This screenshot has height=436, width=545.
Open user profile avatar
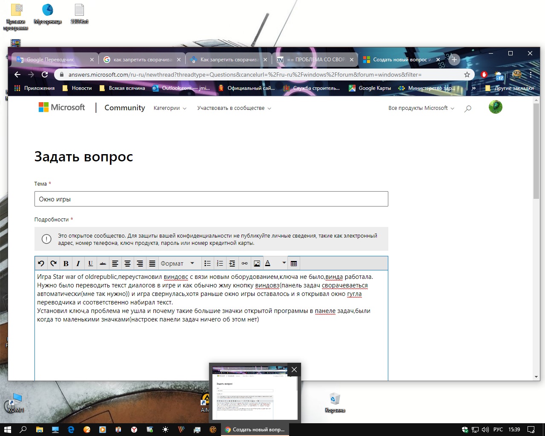(496, 107)
